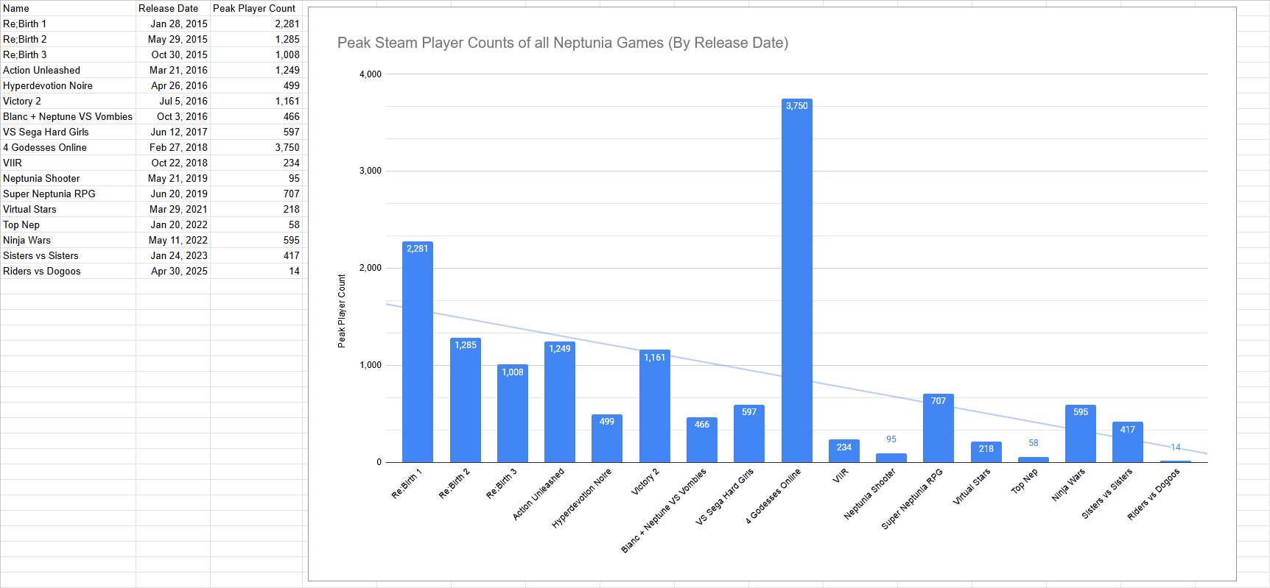Click the '95' data label above Neptunia Shooter
This screenshot has width=1270, height=588.
pos(891,439)
